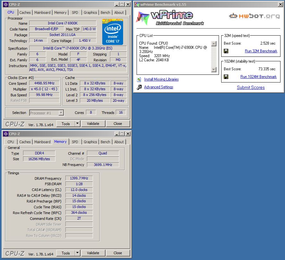Click the Threads value 16
Image resolution: width=285 pixels, height=260 pixels.
click(121, 112)
